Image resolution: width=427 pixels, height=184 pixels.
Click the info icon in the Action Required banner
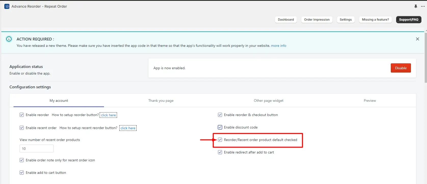9,39
